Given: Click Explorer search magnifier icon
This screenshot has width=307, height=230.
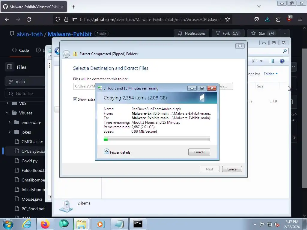Looking at the screenshot, I should coord(285,51).
